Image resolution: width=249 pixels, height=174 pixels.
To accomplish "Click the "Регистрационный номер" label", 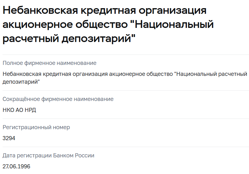I will click(36, 127).
